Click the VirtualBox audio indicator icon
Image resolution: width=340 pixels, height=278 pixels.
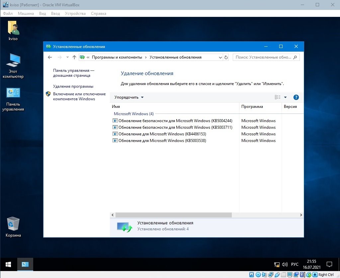(264, 275)
